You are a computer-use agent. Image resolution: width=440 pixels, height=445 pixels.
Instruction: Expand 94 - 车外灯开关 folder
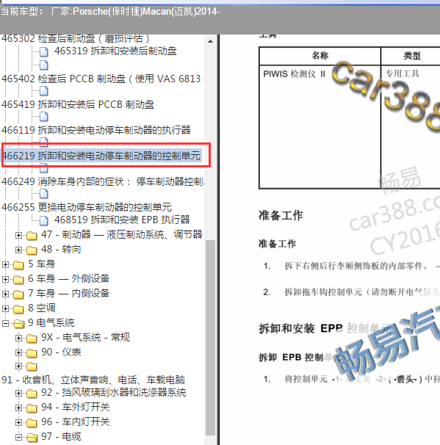coord(19,408)
